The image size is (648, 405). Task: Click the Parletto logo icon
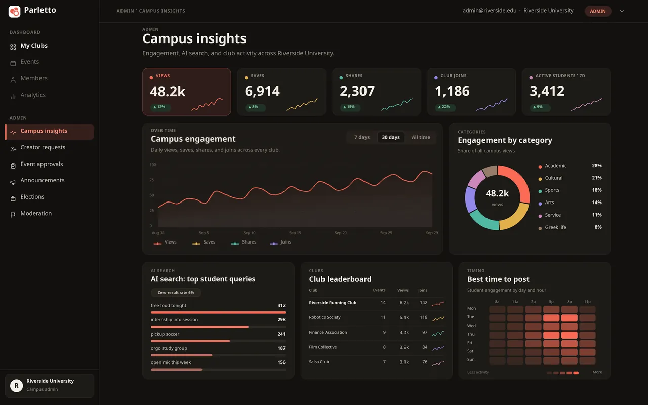pyautogui.click(x=14, y=11)
